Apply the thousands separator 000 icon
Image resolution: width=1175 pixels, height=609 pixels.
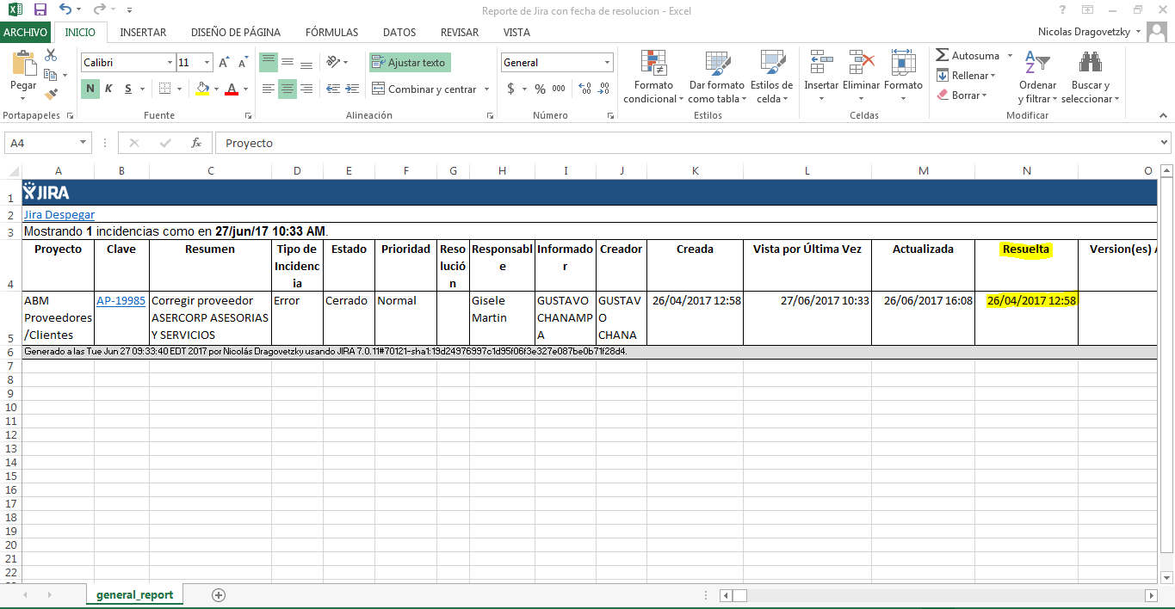click(x=559, y=89)
